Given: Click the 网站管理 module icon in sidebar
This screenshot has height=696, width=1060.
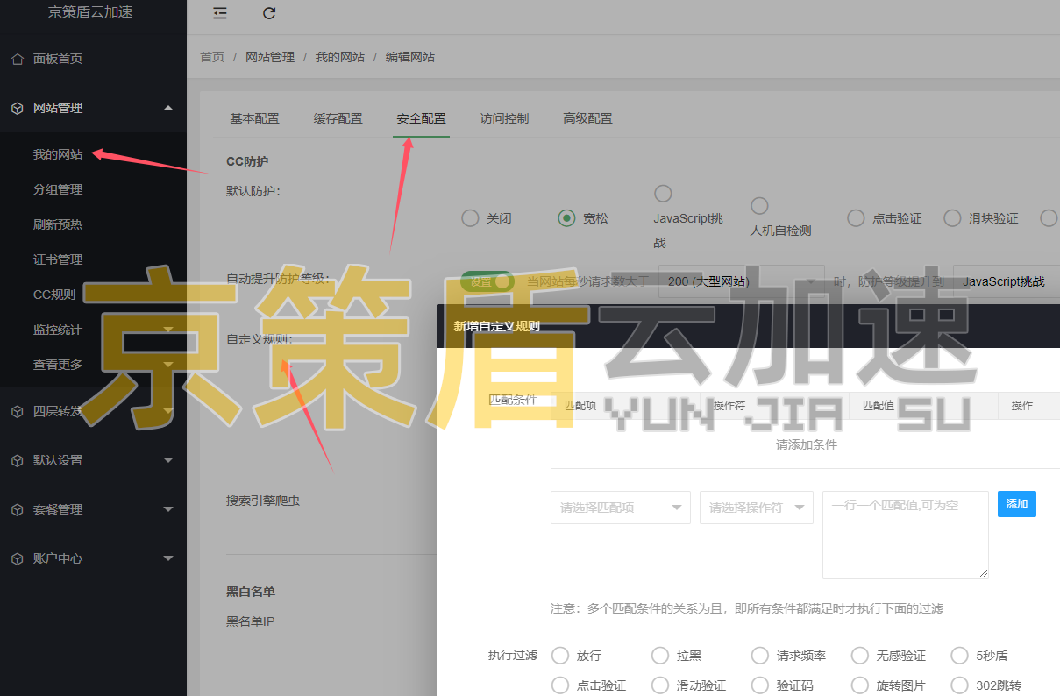Looking at the screenshot, I should point(18,108).
